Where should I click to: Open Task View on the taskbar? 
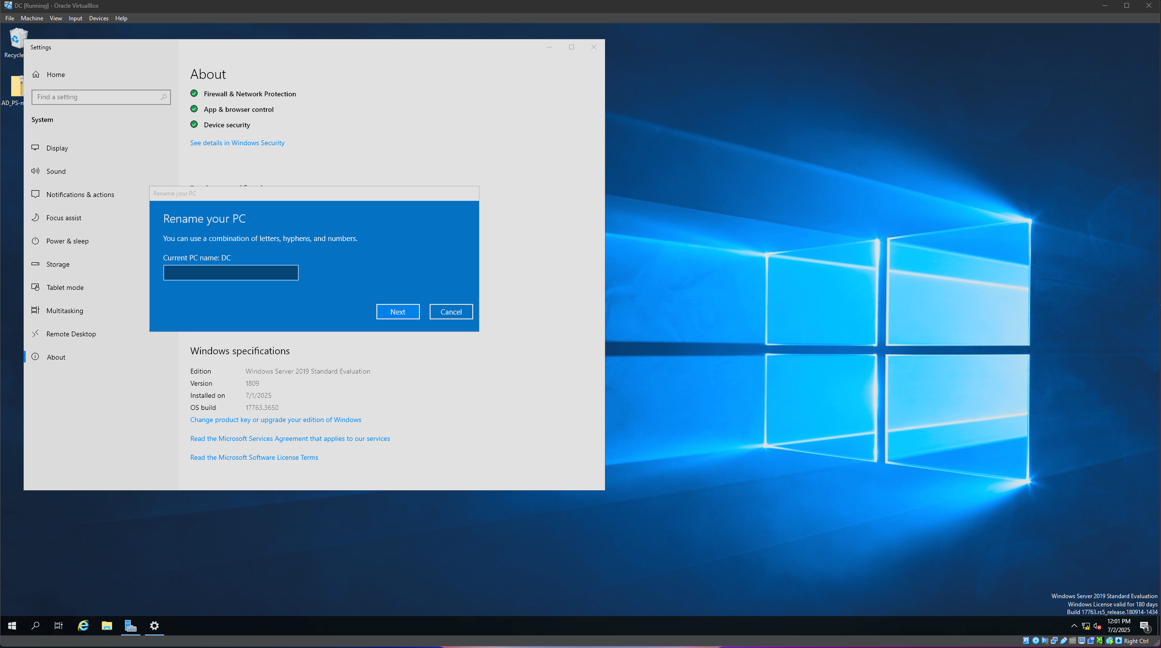coord(59,626)
